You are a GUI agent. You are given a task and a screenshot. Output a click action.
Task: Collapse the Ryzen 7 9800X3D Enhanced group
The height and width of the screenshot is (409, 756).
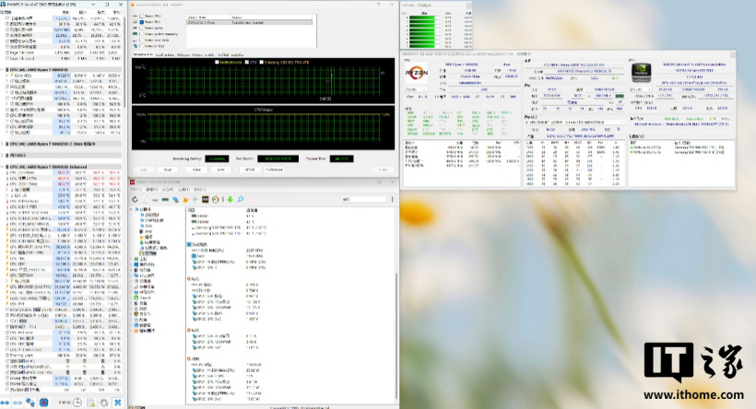3,167
